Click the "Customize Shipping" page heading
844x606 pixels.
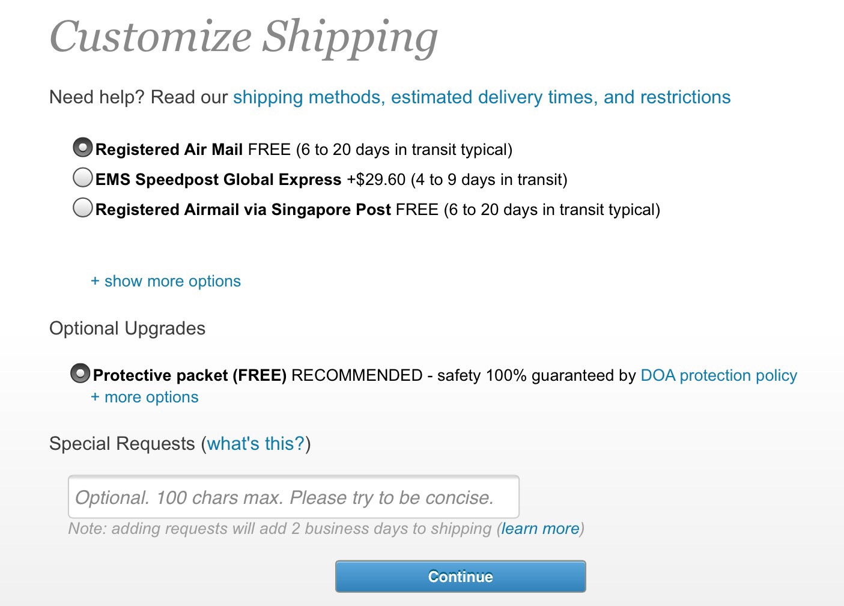243,37
